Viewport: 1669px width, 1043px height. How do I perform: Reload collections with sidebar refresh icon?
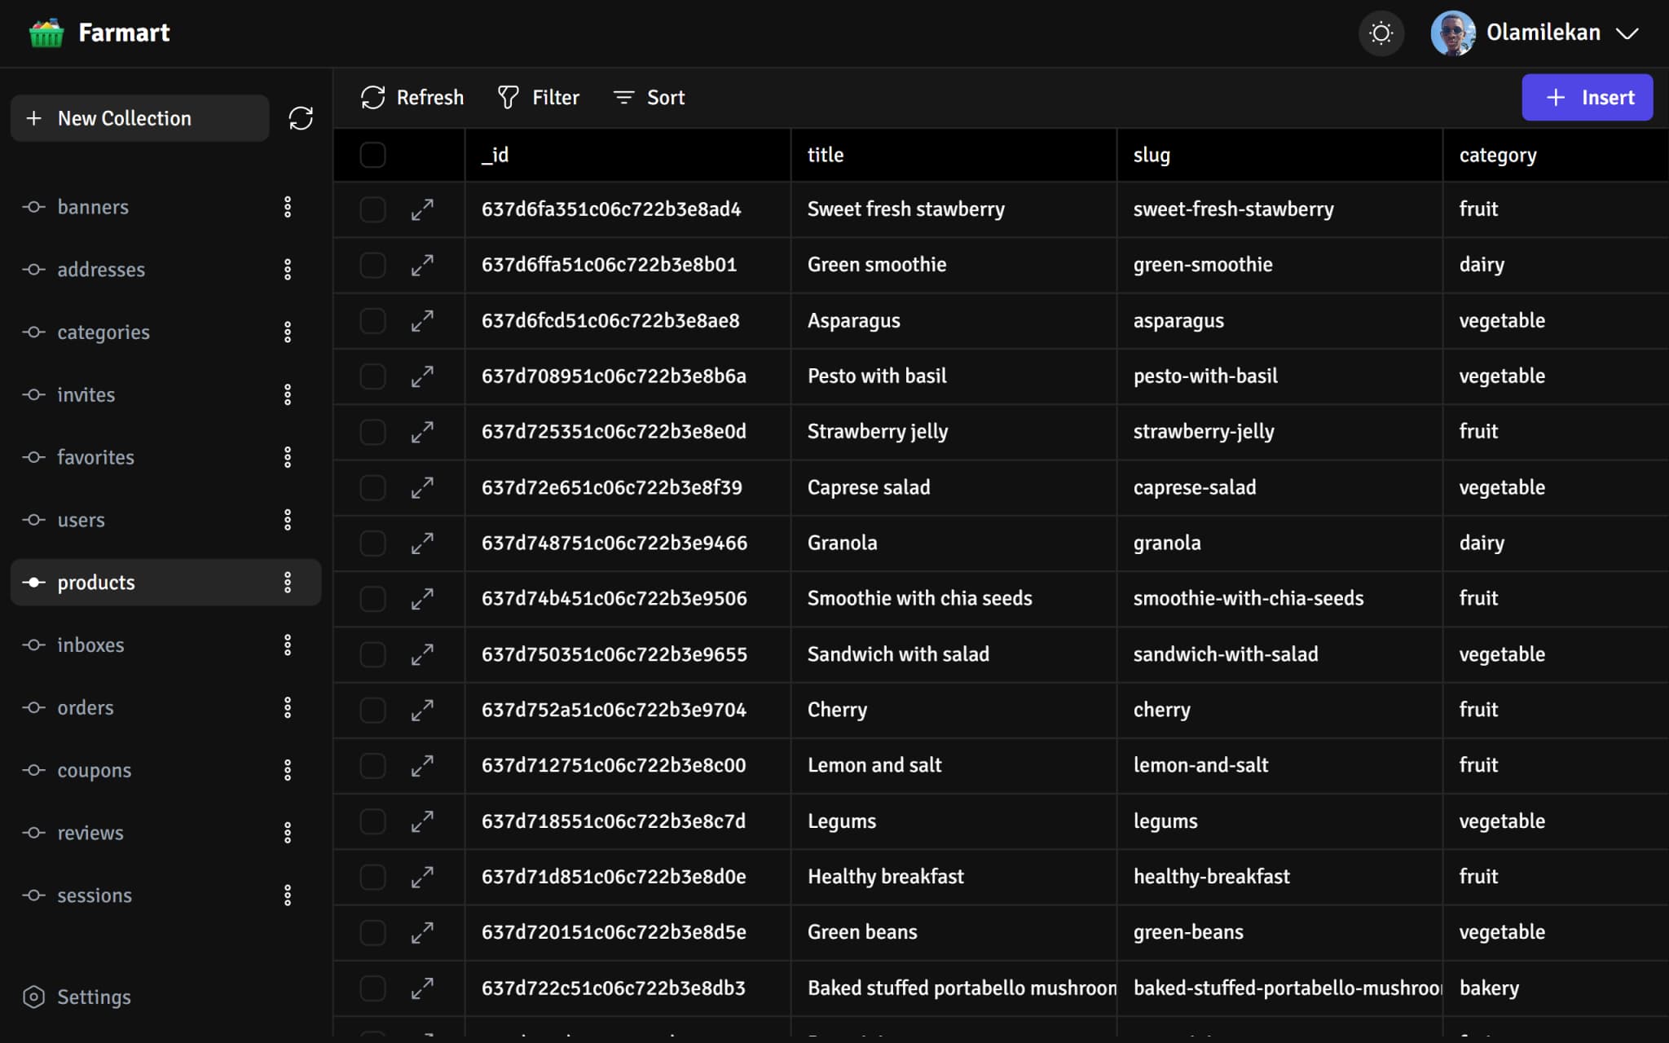pos(301,118)
